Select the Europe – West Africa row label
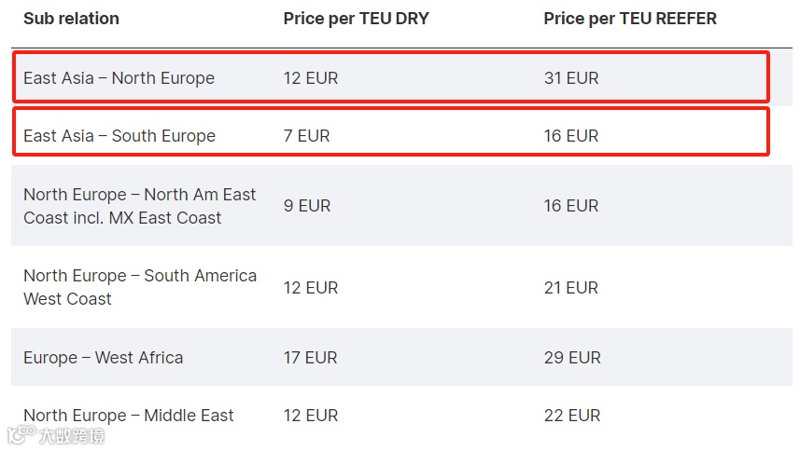This screenshot has height=451, width=800. point(103,357)
